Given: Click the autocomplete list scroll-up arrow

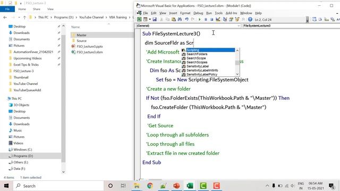Looking at the screenshot, I should (x=237, y=50).
